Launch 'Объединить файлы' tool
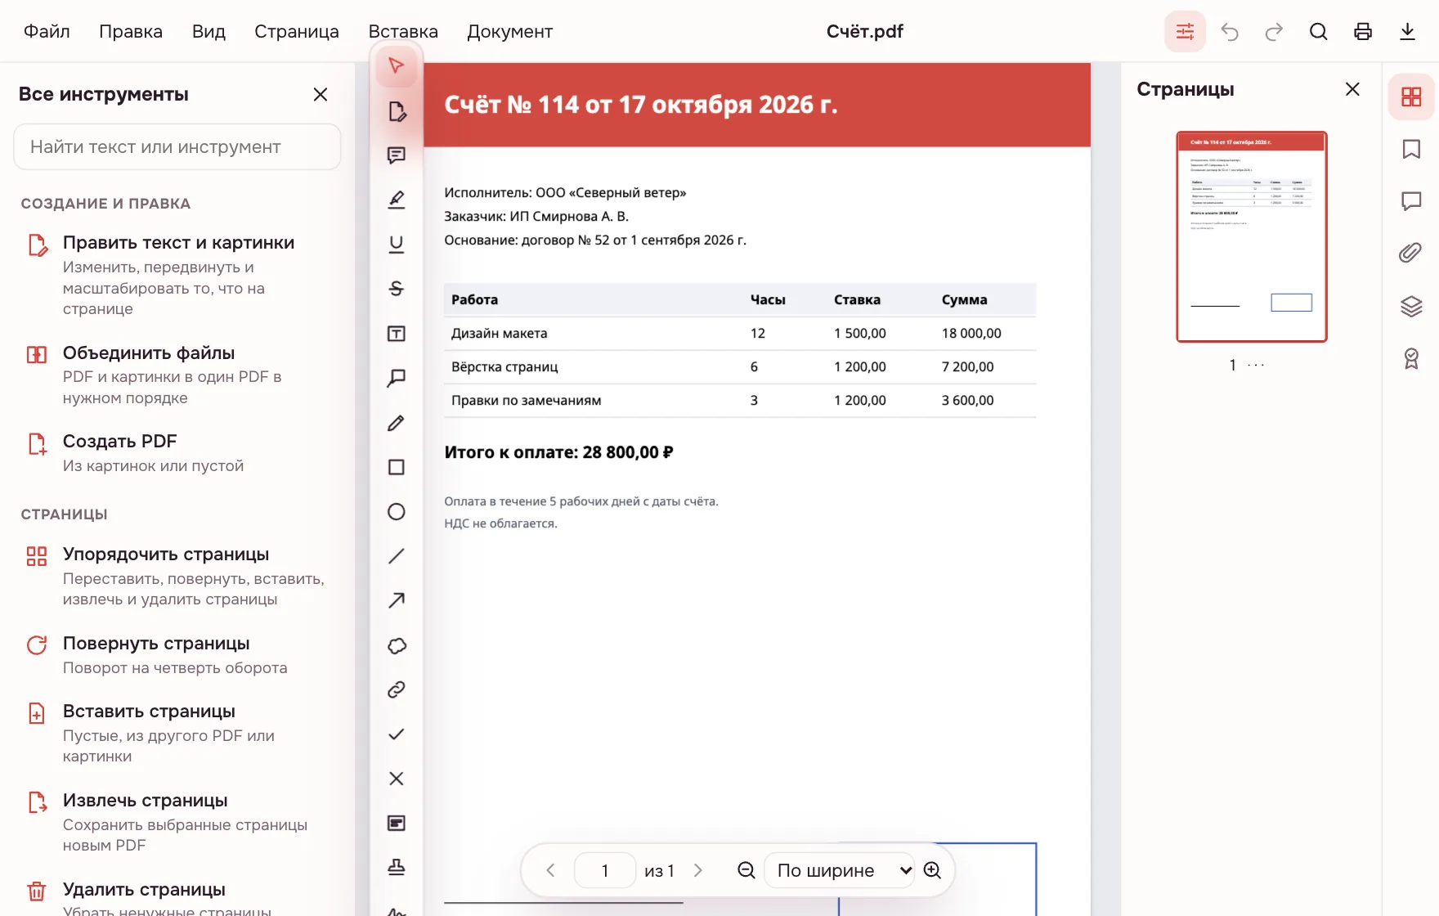1439x916 pixels. pos(177,375)
